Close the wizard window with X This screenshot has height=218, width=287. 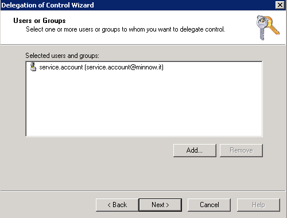click(x=280, y=5)
